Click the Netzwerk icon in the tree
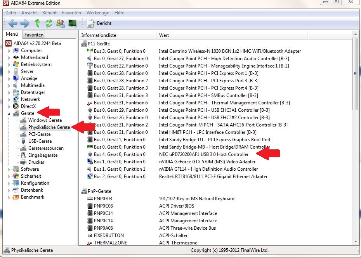 click(16, 99)
